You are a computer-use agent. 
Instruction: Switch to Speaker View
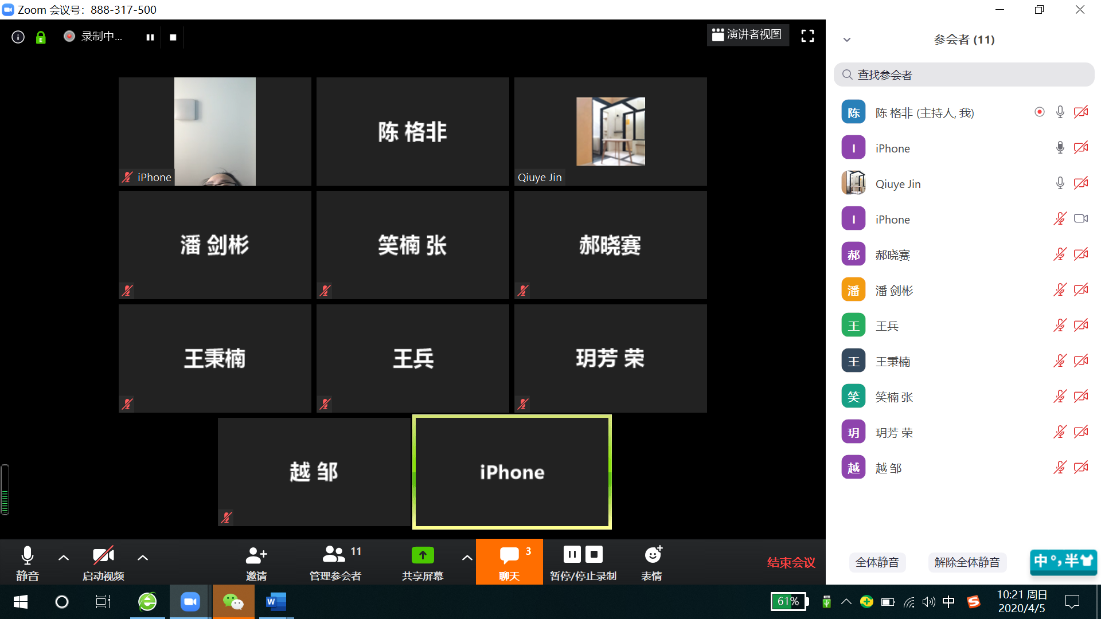[747, 35]
